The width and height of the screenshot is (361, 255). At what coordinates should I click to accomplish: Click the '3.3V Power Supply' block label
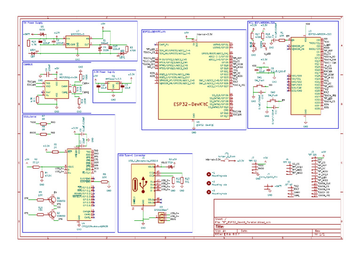tap(104, 72)
